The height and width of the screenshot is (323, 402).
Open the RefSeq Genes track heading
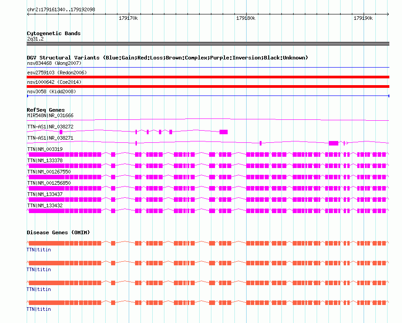[46, 110]
